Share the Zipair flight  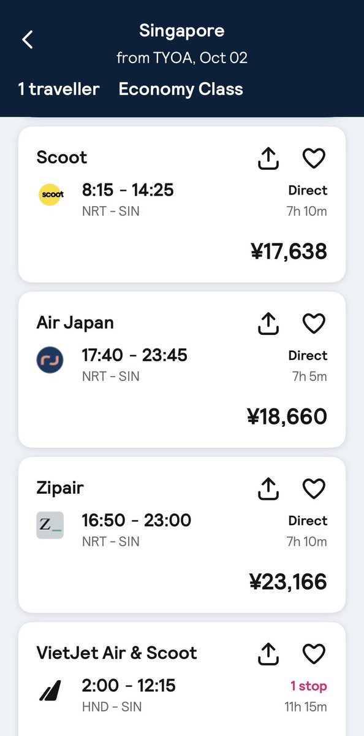(268, 489)
